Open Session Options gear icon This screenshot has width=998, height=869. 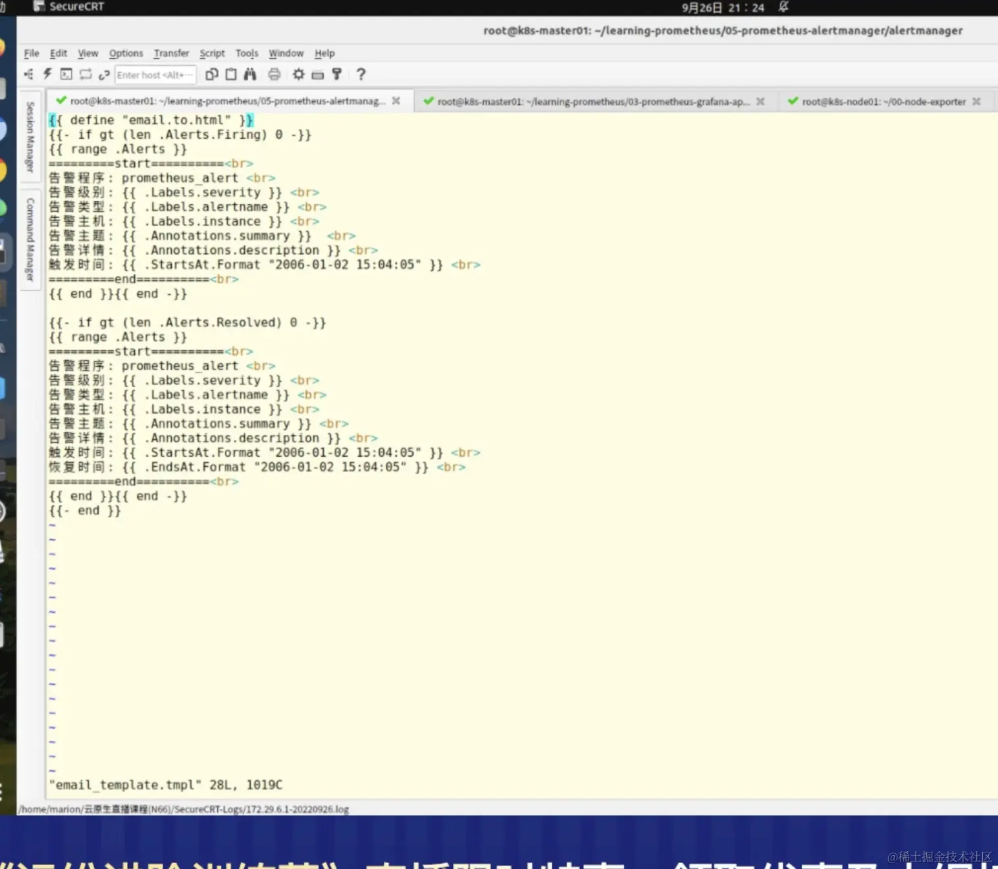point(299,74)
